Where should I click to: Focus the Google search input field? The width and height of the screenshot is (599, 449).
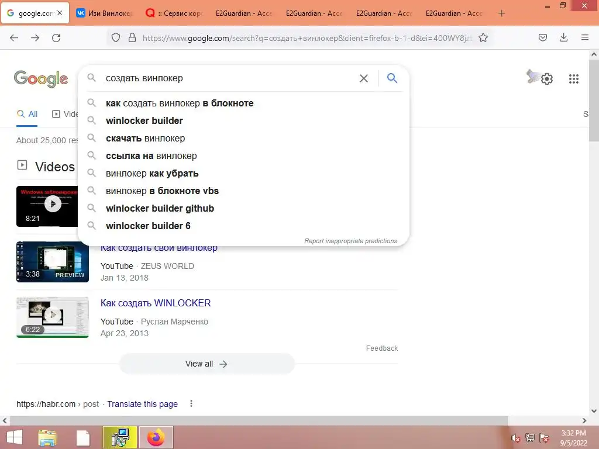click(229, 78)
